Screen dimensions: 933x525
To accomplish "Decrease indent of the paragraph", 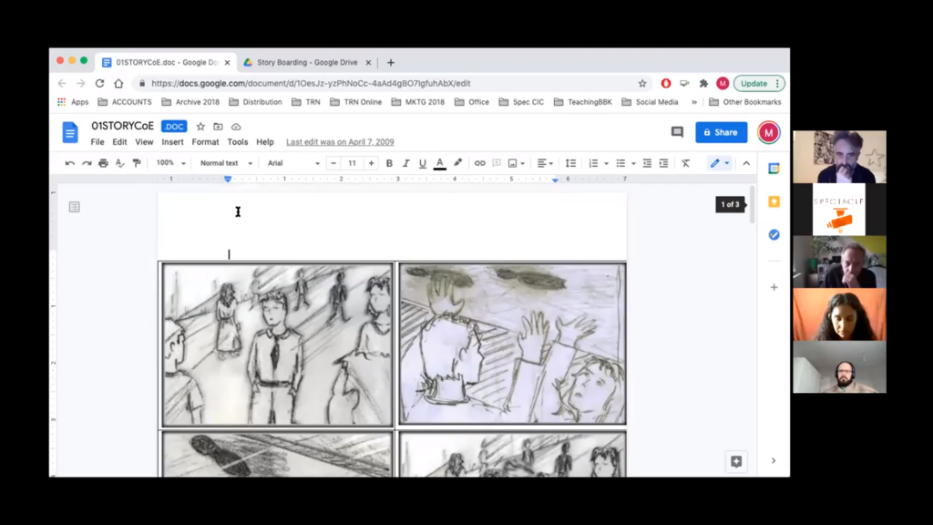I will coord(647,163).
